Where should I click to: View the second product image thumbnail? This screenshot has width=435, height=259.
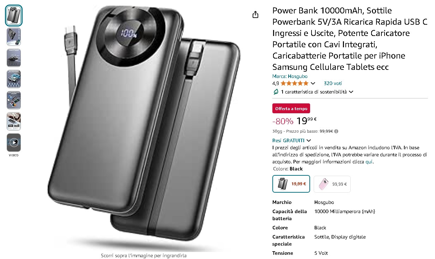[x=14, y=37]
